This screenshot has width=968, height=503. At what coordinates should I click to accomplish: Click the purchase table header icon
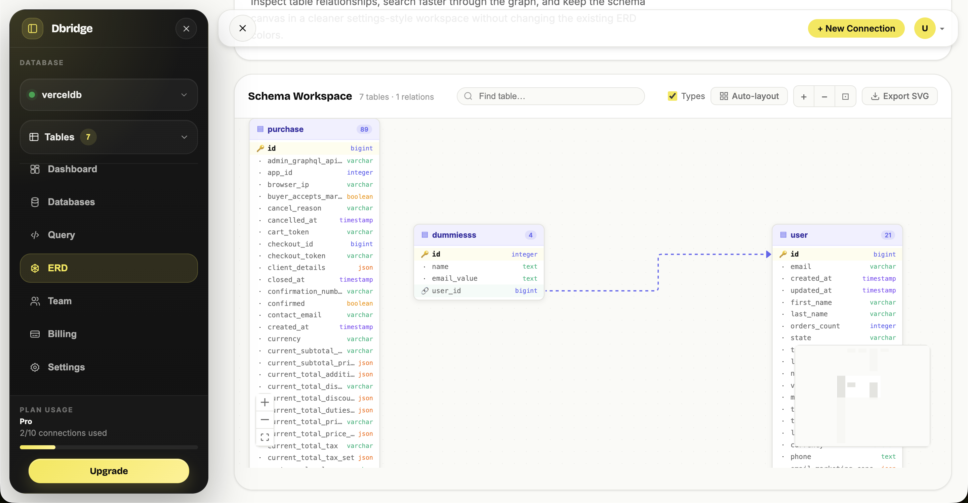pyautogui.click(x=260, y=129)
